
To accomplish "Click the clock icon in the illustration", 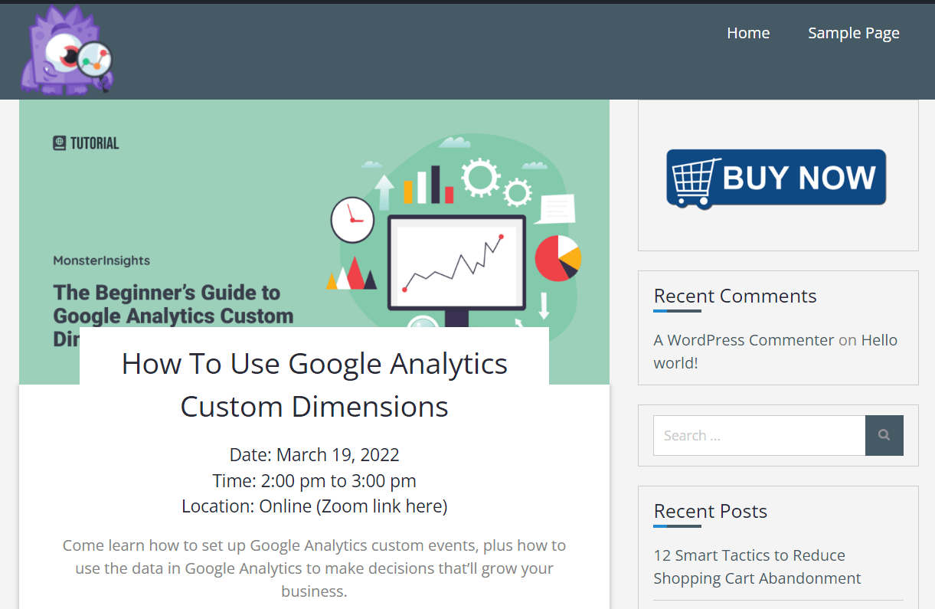I will click(352, 219).
